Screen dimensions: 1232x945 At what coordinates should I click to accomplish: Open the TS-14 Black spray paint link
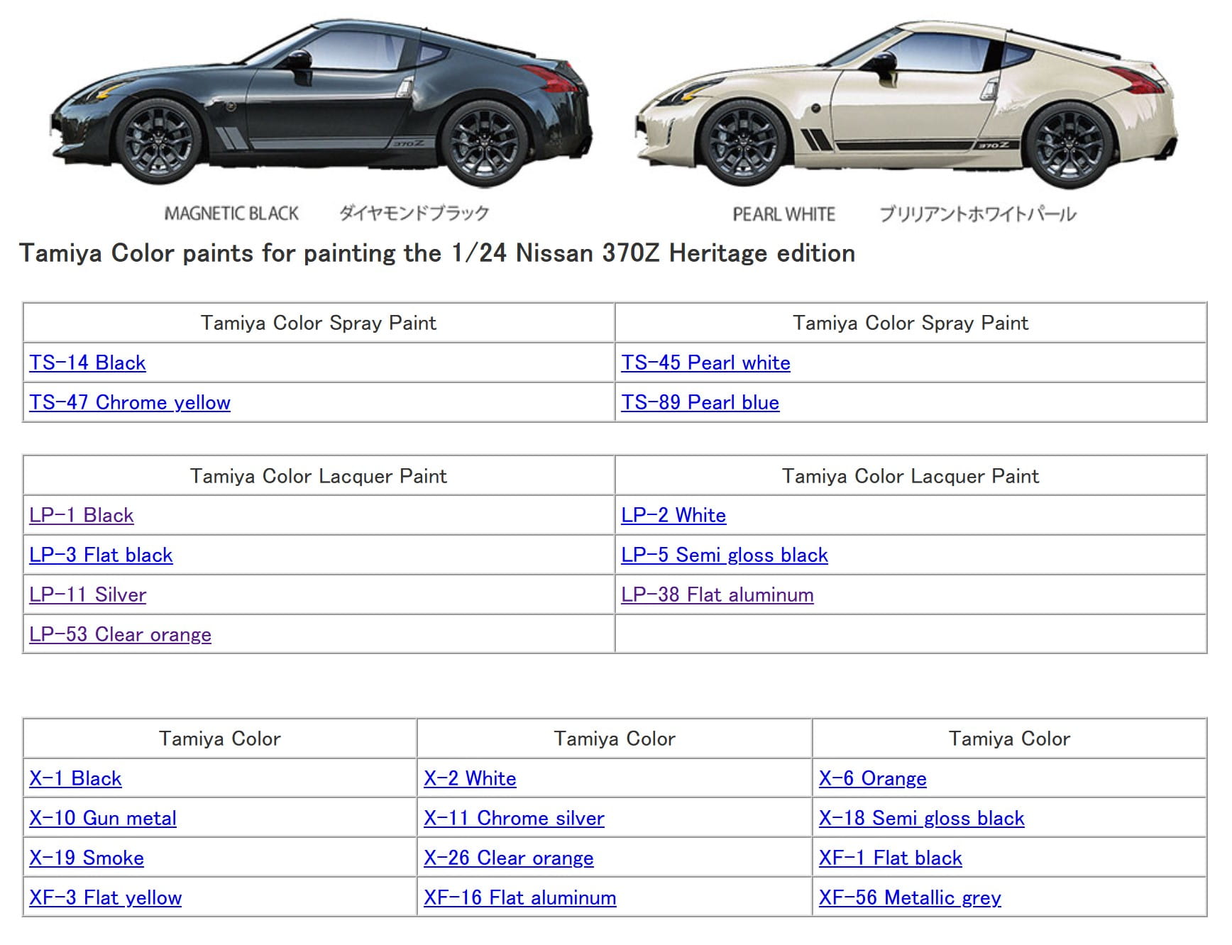point(87,363)
